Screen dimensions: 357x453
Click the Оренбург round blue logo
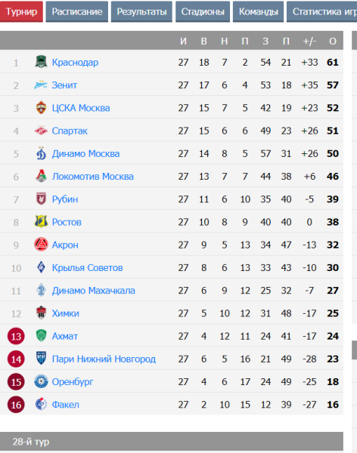[x=41, y=381]
